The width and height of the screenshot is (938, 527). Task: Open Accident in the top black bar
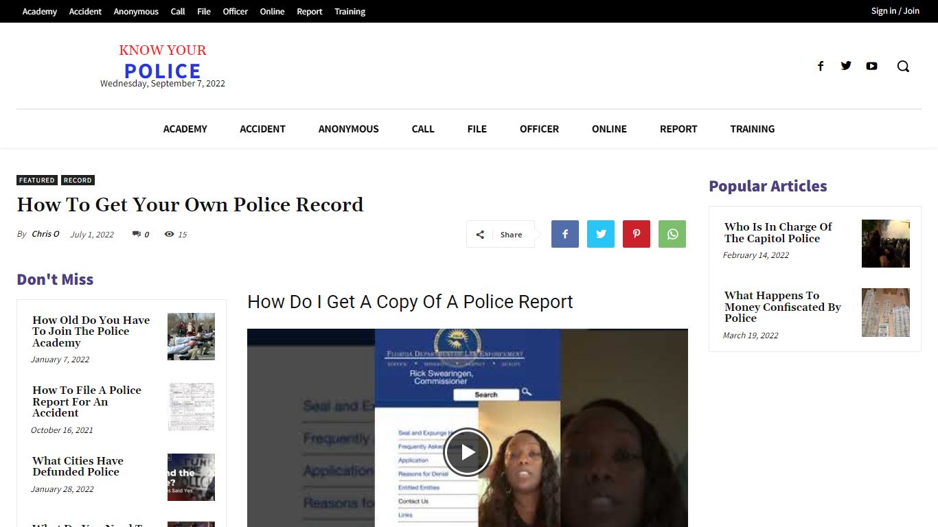click(x=85, y=11)
